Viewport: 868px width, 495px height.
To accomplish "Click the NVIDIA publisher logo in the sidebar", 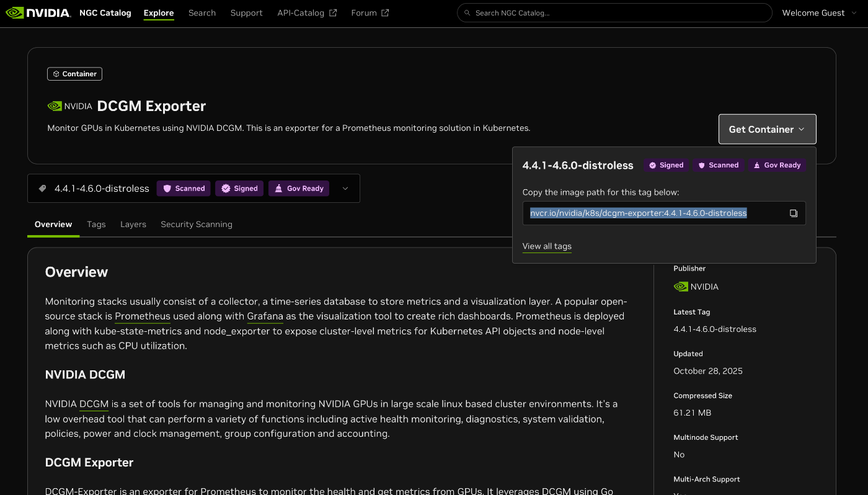I will click(680, 287).
